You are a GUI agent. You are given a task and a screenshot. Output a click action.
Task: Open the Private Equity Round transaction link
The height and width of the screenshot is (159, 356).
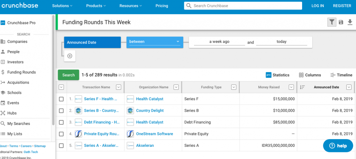coord(102,134)
